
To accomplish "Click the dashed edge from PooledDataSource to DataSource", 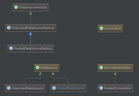I will [61, 78].
